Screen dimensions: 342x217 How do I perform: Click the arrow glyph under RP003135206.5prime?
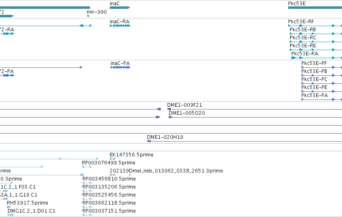86,191
